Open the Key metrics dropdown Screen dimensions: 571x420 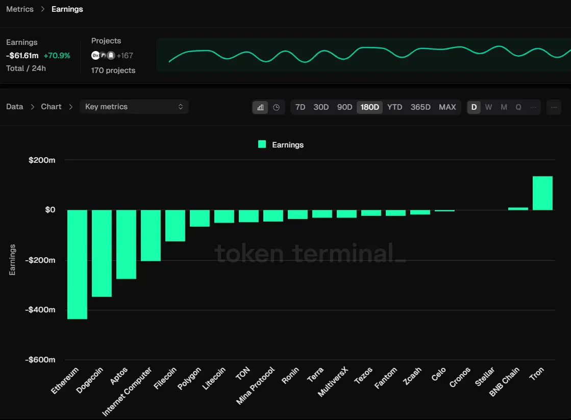(134, 107)
